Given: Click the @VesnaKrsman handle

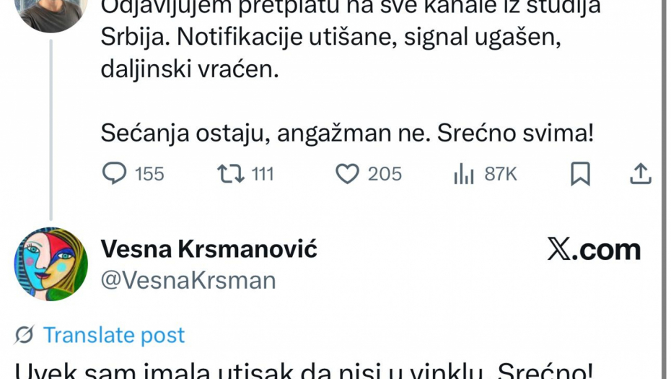Looking at the screenshot, I should click(x=188, y=280).
